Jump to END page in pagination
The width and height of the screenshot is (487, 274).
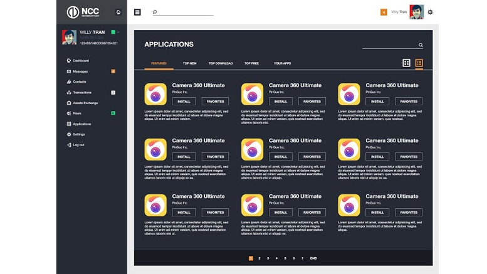313,258
